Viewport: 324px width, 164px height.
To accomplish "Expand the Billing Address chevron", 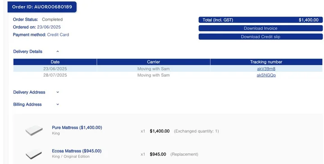I will pos(58,104).
